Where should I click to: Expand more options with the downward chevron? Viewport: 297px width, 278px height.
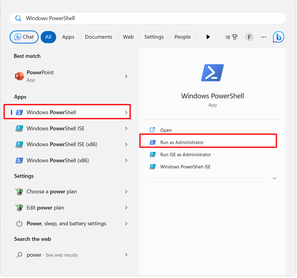[274, 178]
